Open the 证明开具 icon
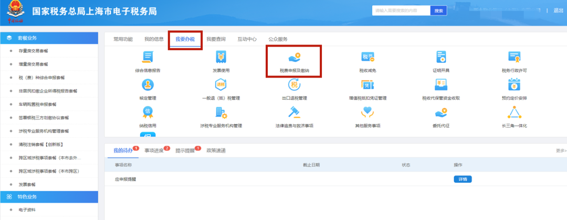The width and height of the screenshot is (567, 220). tap(441, 57)
